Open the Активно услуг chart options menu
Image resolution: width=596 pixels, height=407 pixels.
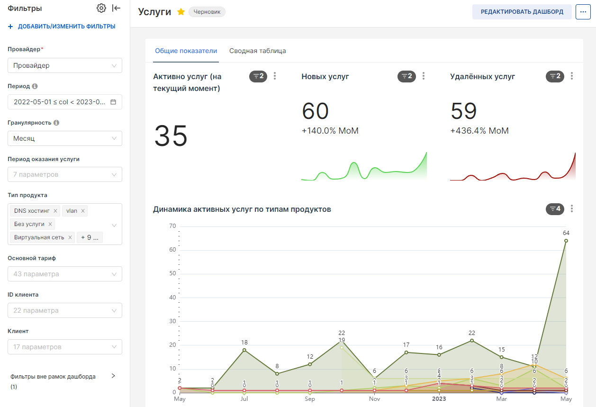[275, 76]
